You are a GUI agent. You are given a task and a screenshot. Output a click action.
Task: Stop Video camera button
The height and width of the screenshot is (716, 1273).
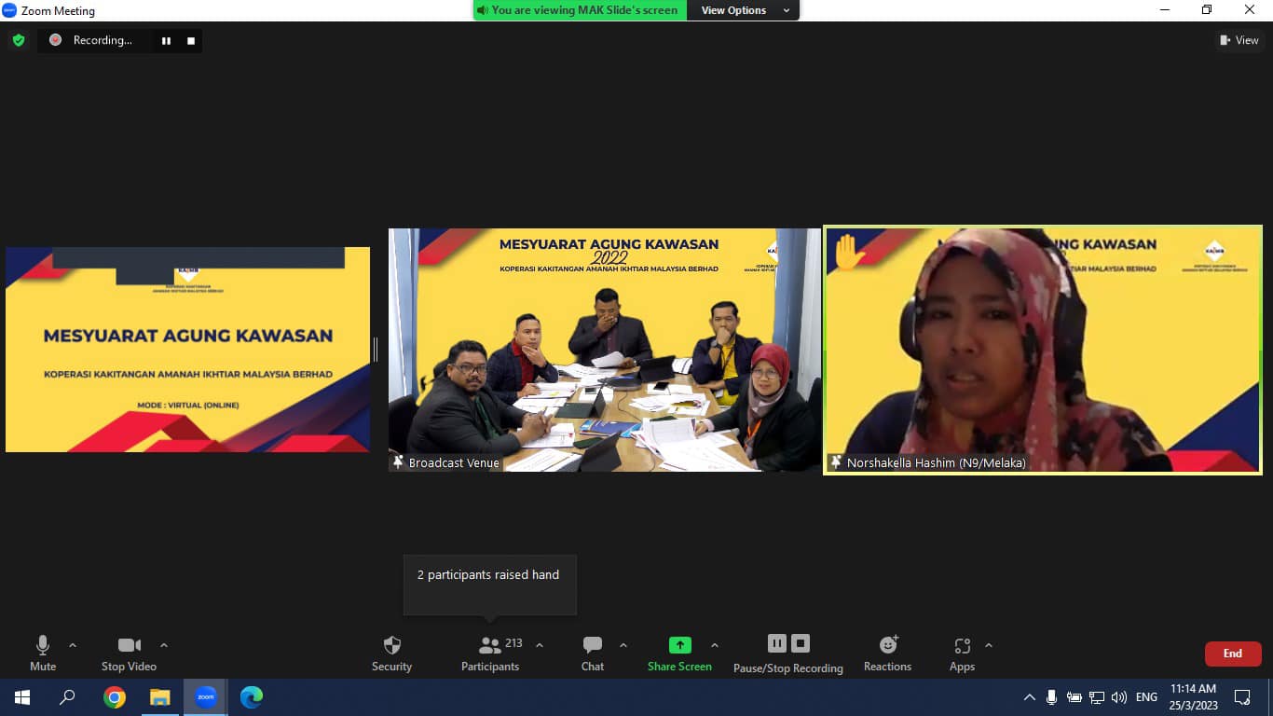click(129, 653)
